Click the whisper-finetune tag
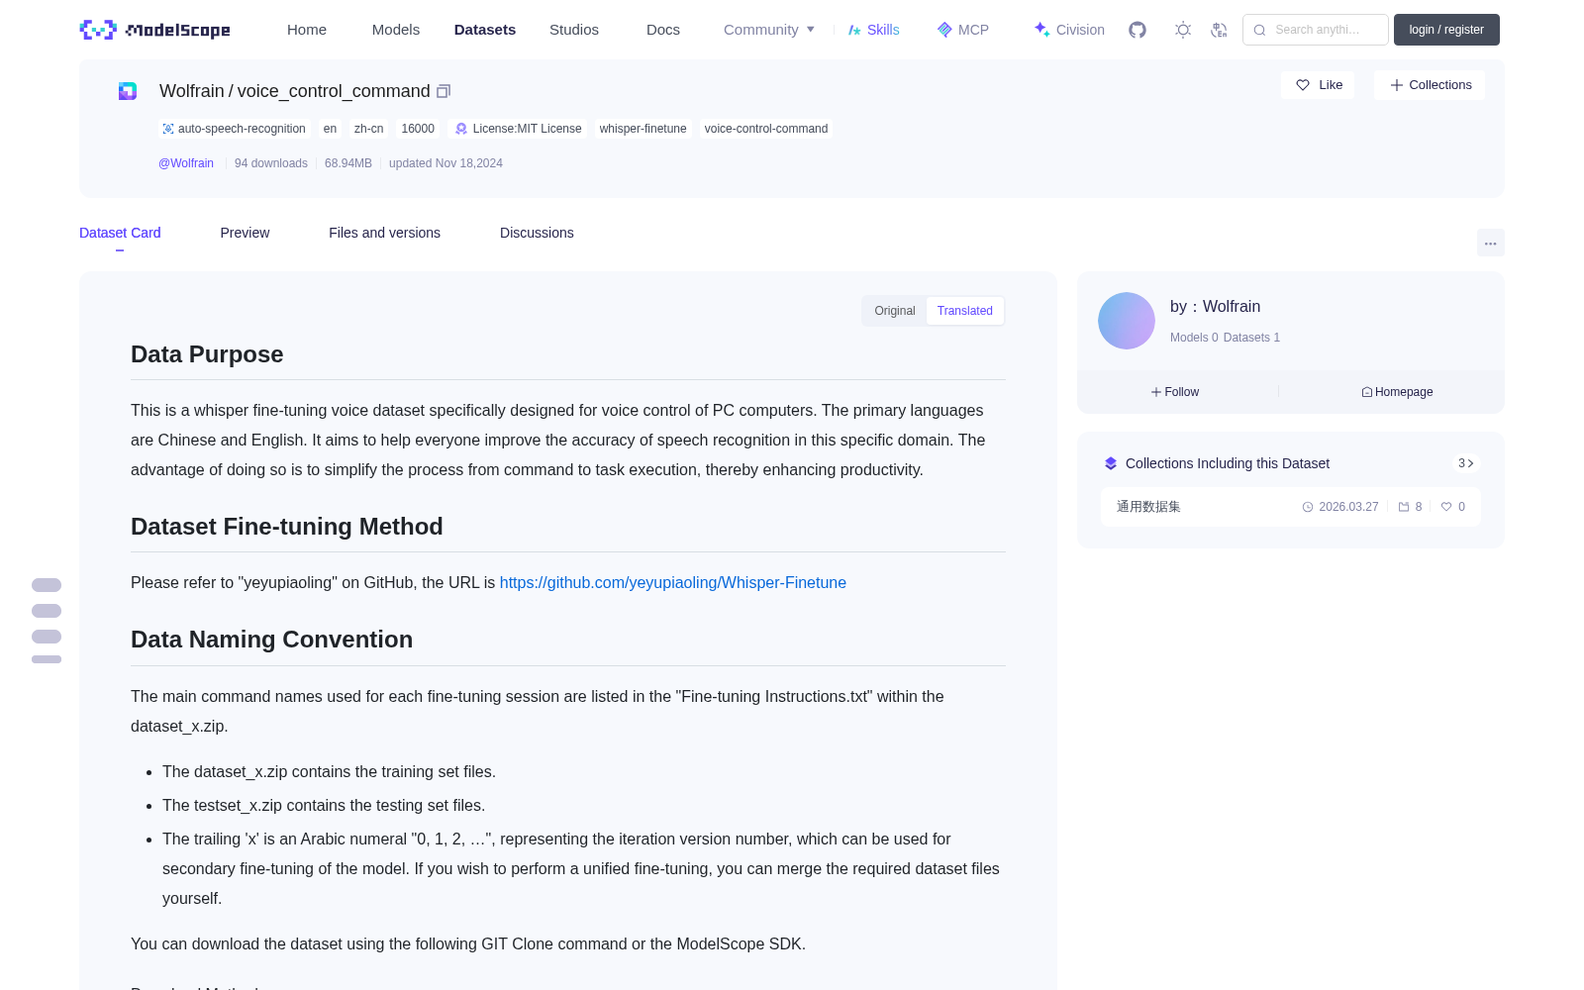1584x990 pixels. pos(643,129)
